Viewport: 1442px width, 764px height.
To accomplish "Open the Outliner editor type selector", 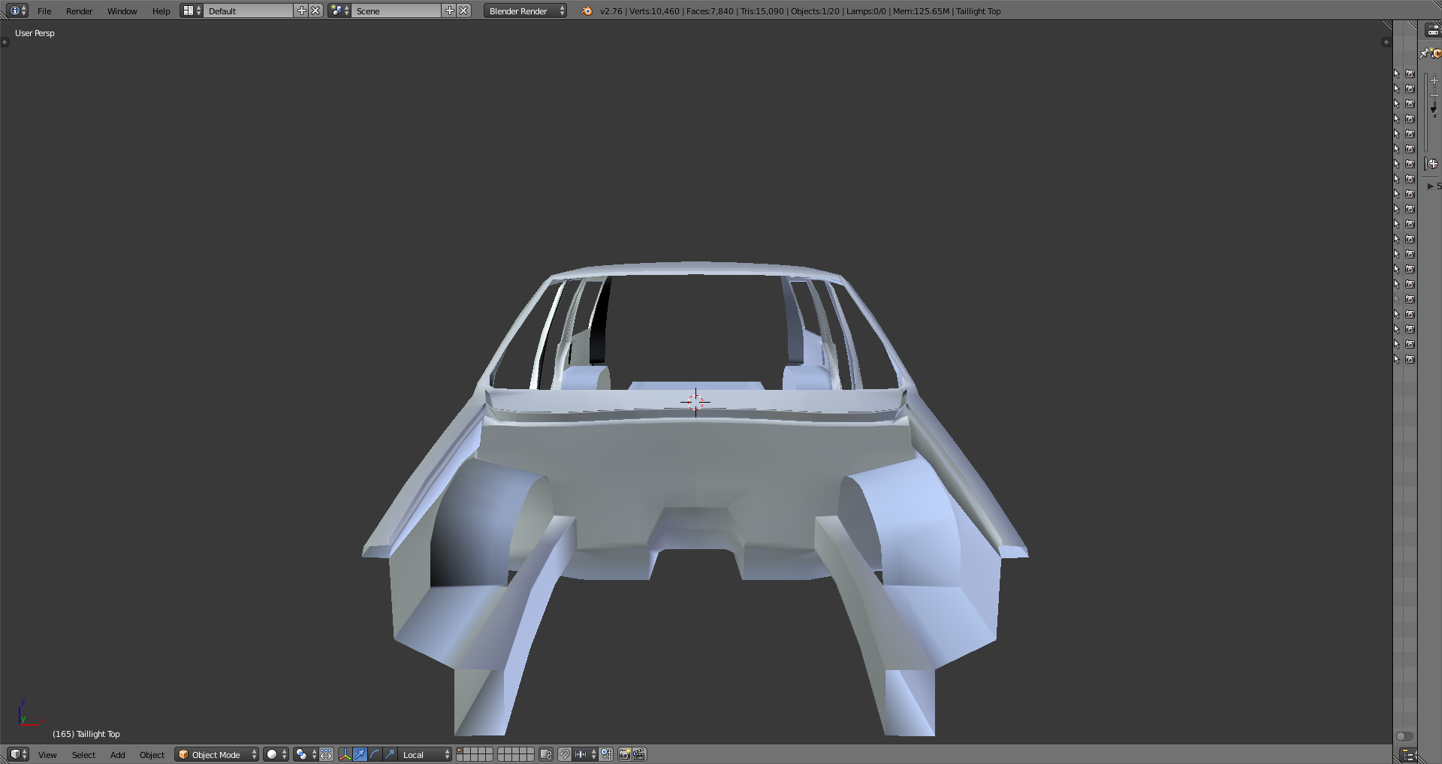I will click(x=1409, y=755).
